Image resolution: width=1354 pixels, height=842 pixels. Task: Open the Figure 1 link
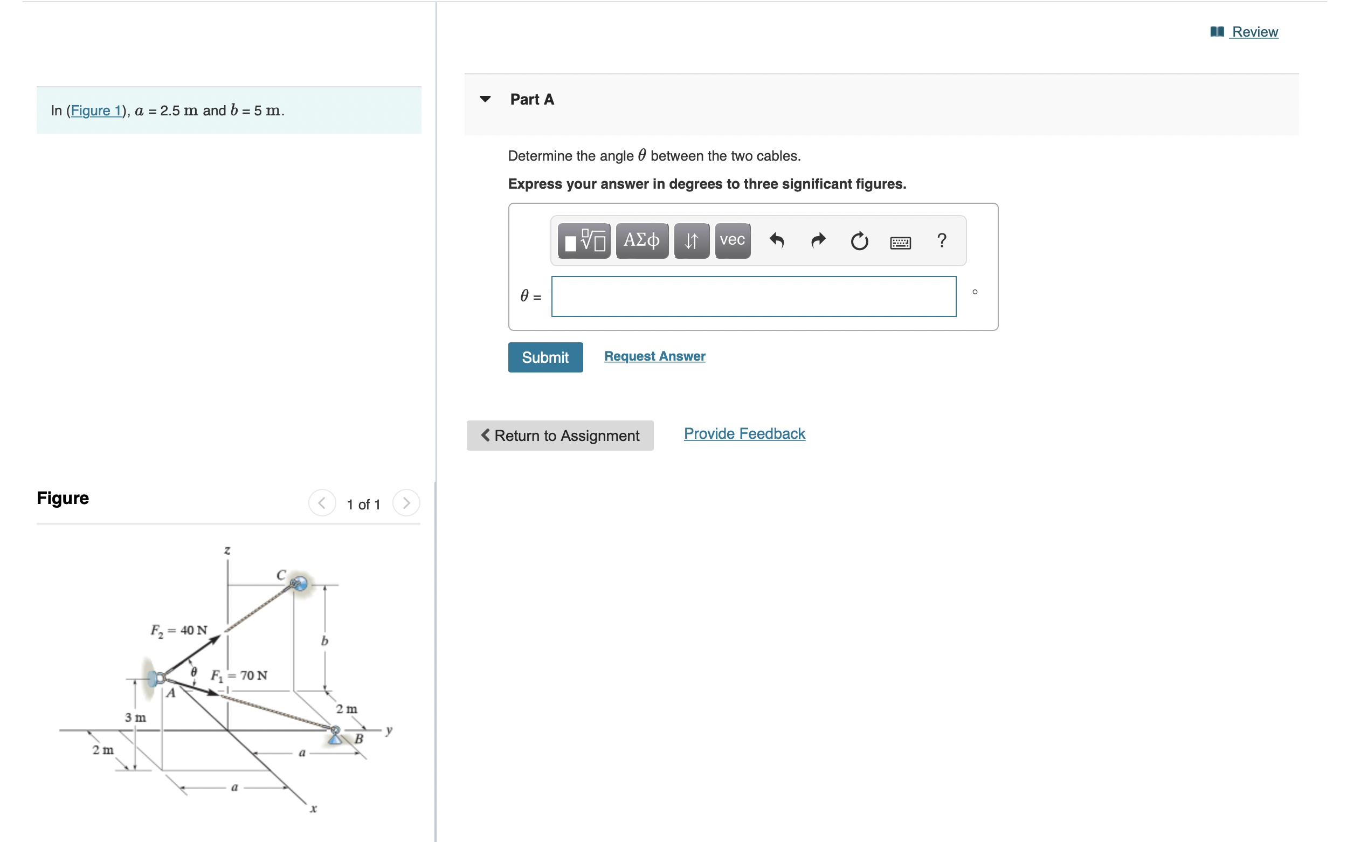[96, 111]
